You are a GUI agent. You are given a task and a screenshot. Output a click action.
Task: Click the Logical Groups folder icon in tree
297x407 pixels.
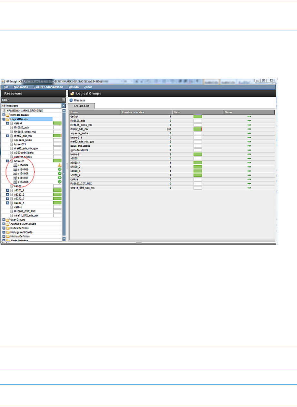pyautogui.click(x=8, y=119)
